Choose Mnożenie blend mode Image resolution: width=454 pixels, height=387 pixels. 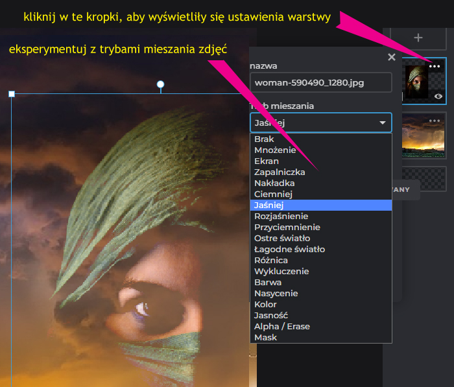[x=275, y=150]
